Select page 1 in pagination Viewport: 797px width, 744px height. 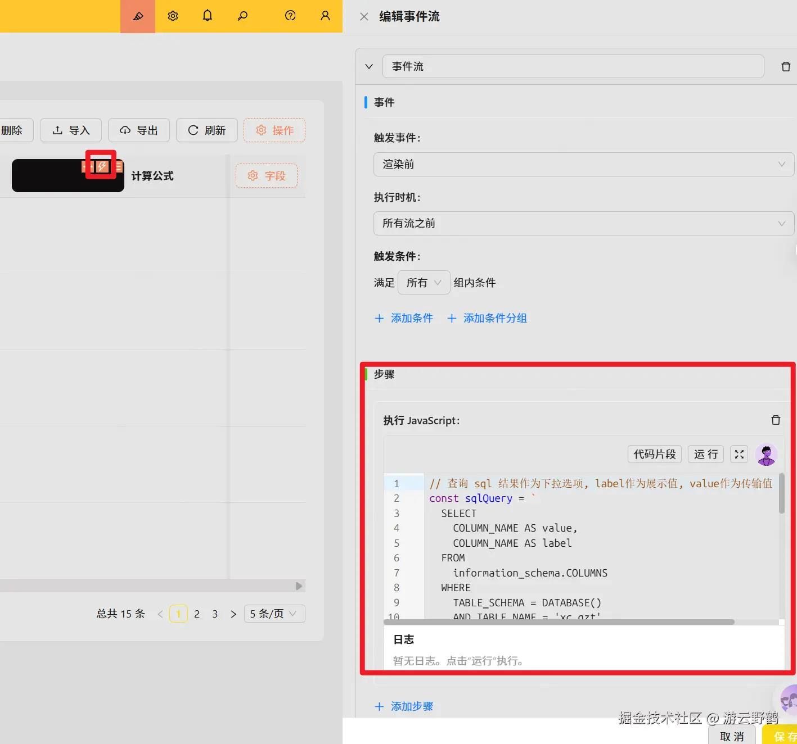(178, 614)
